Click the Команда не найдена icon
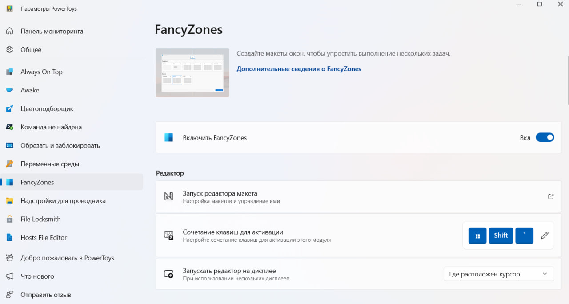569x304 pixels. [x=9, y=127]
